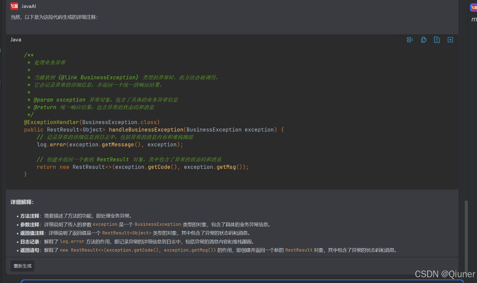Image resolution: width=477 pixels, height=283 pixels.
Task: Click the JavaAI title text in the header
Action: [29, 6]
